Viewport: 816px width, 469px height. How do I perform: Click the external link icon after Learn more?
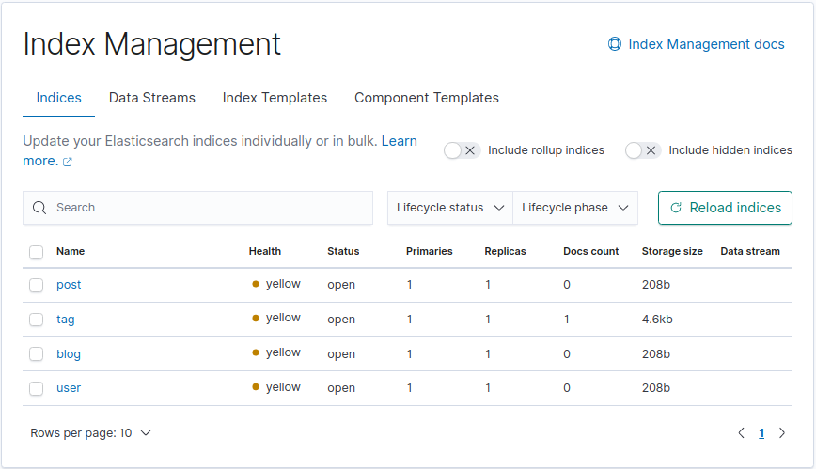[68, 162]
